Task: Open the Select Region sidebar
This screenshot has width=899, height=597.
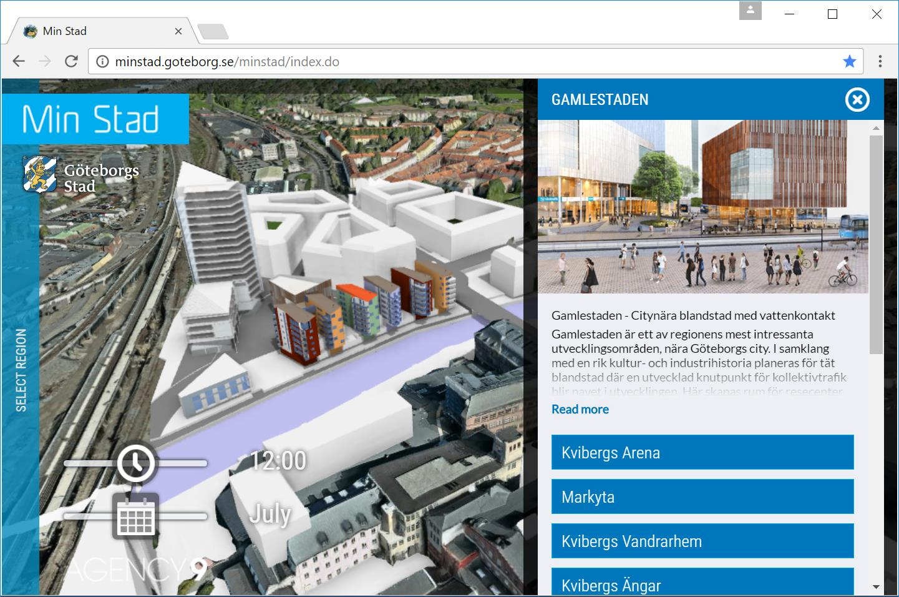Action: pyautogui.click(x=21, y=370)
